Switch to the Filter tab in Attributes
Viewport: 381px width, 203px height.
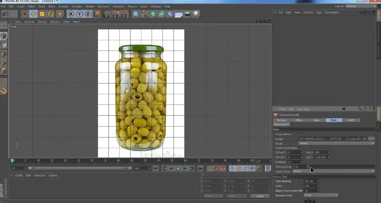299,120
